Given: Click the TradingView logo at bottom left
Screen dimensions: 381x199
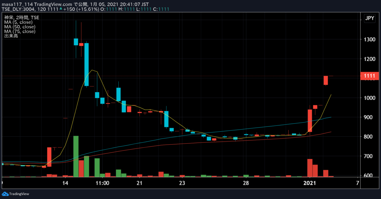Looking at the screenshot, I should [15, 194].
